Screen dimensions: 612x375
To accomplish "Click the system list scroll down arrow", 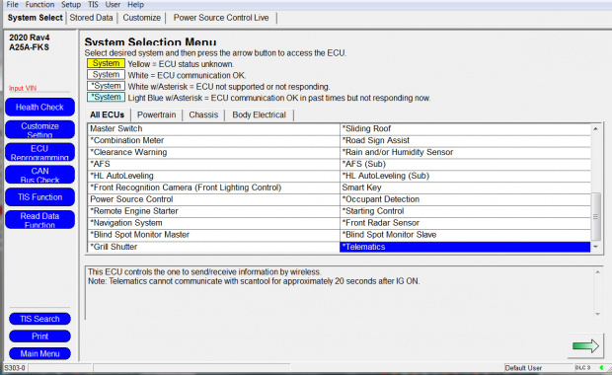I will (595, 247).
